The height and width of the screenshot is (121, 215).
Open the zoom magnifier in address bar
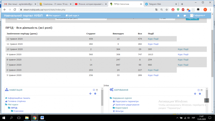(162, 10)
